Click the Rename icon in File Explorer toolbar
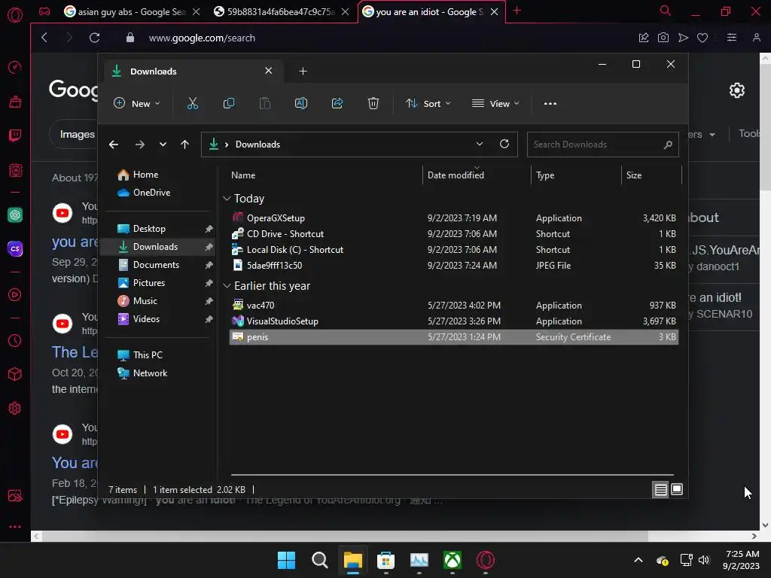Viewport: 771px width, 578px height. tap(301, 103)
